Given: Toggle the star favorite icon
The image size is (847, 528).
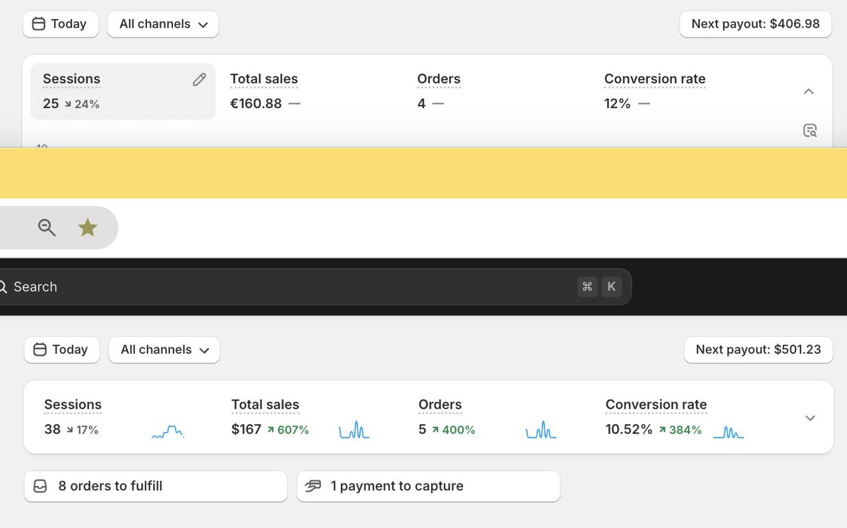Looking at the screenshot, I should [x=88, y=227].
